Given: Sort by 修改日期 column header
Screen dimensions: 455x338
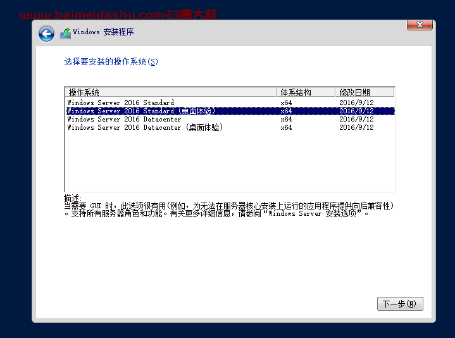Looking at the screenshot, I should tap(365, 92).
